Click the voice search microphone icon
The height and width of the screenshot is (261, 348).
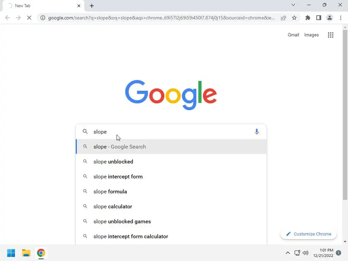tap(257, 132)
